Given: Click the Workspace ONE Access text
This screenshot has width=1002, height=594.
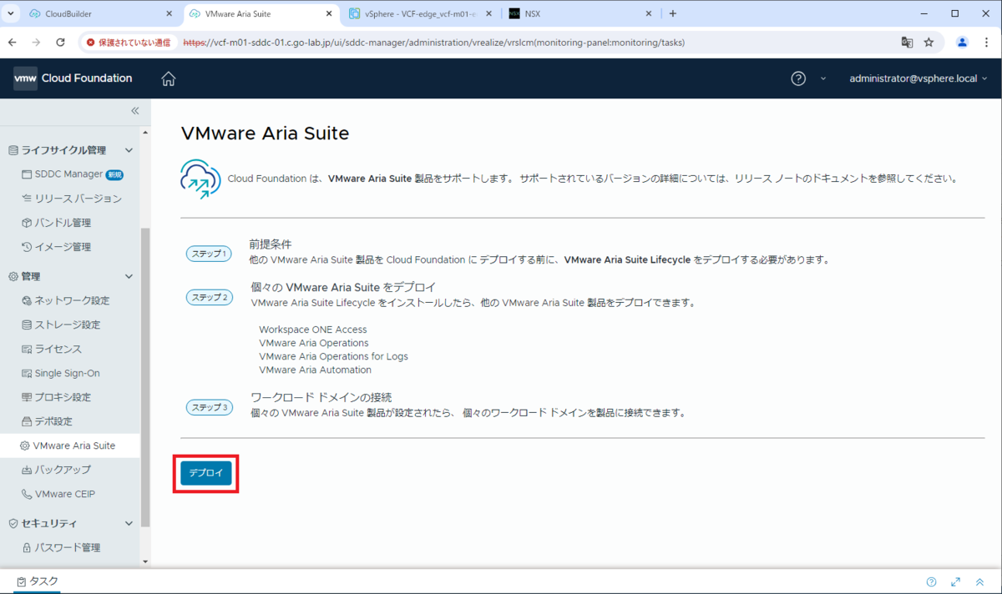Looking at the screenshot, I should [x=313, y=330].
